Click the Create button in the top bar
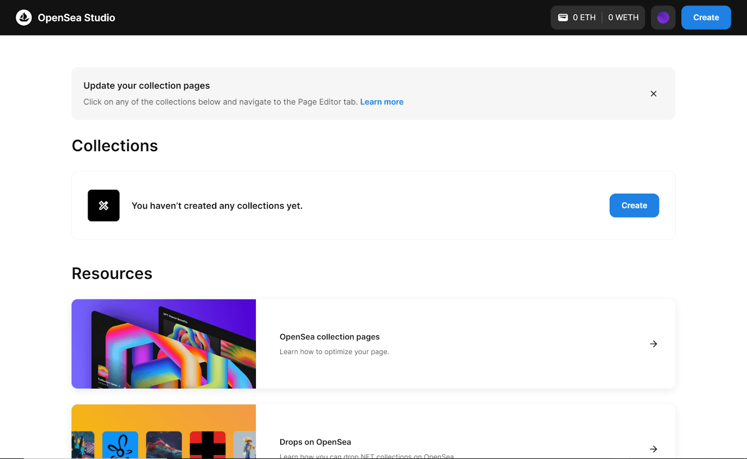This screenshot has height=459, width=747. pyautogui.click(x=706, y=17)
